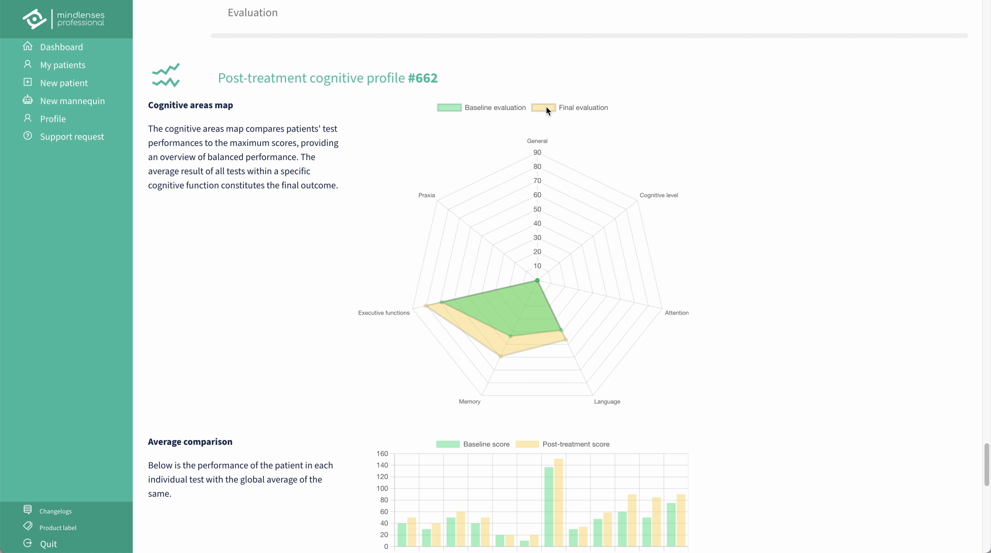
Task: Click the Product label tag icon
Action: coord(27,527)
